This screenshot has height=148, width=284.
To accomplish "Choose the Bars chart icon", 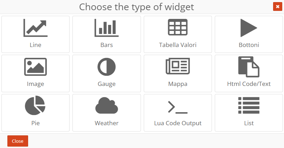I will coord(106,28).
